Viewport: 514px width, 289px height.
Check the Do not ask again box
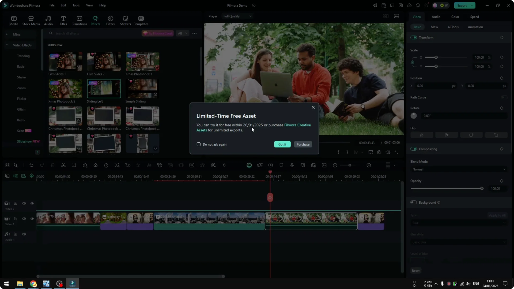tap(199, 144)
